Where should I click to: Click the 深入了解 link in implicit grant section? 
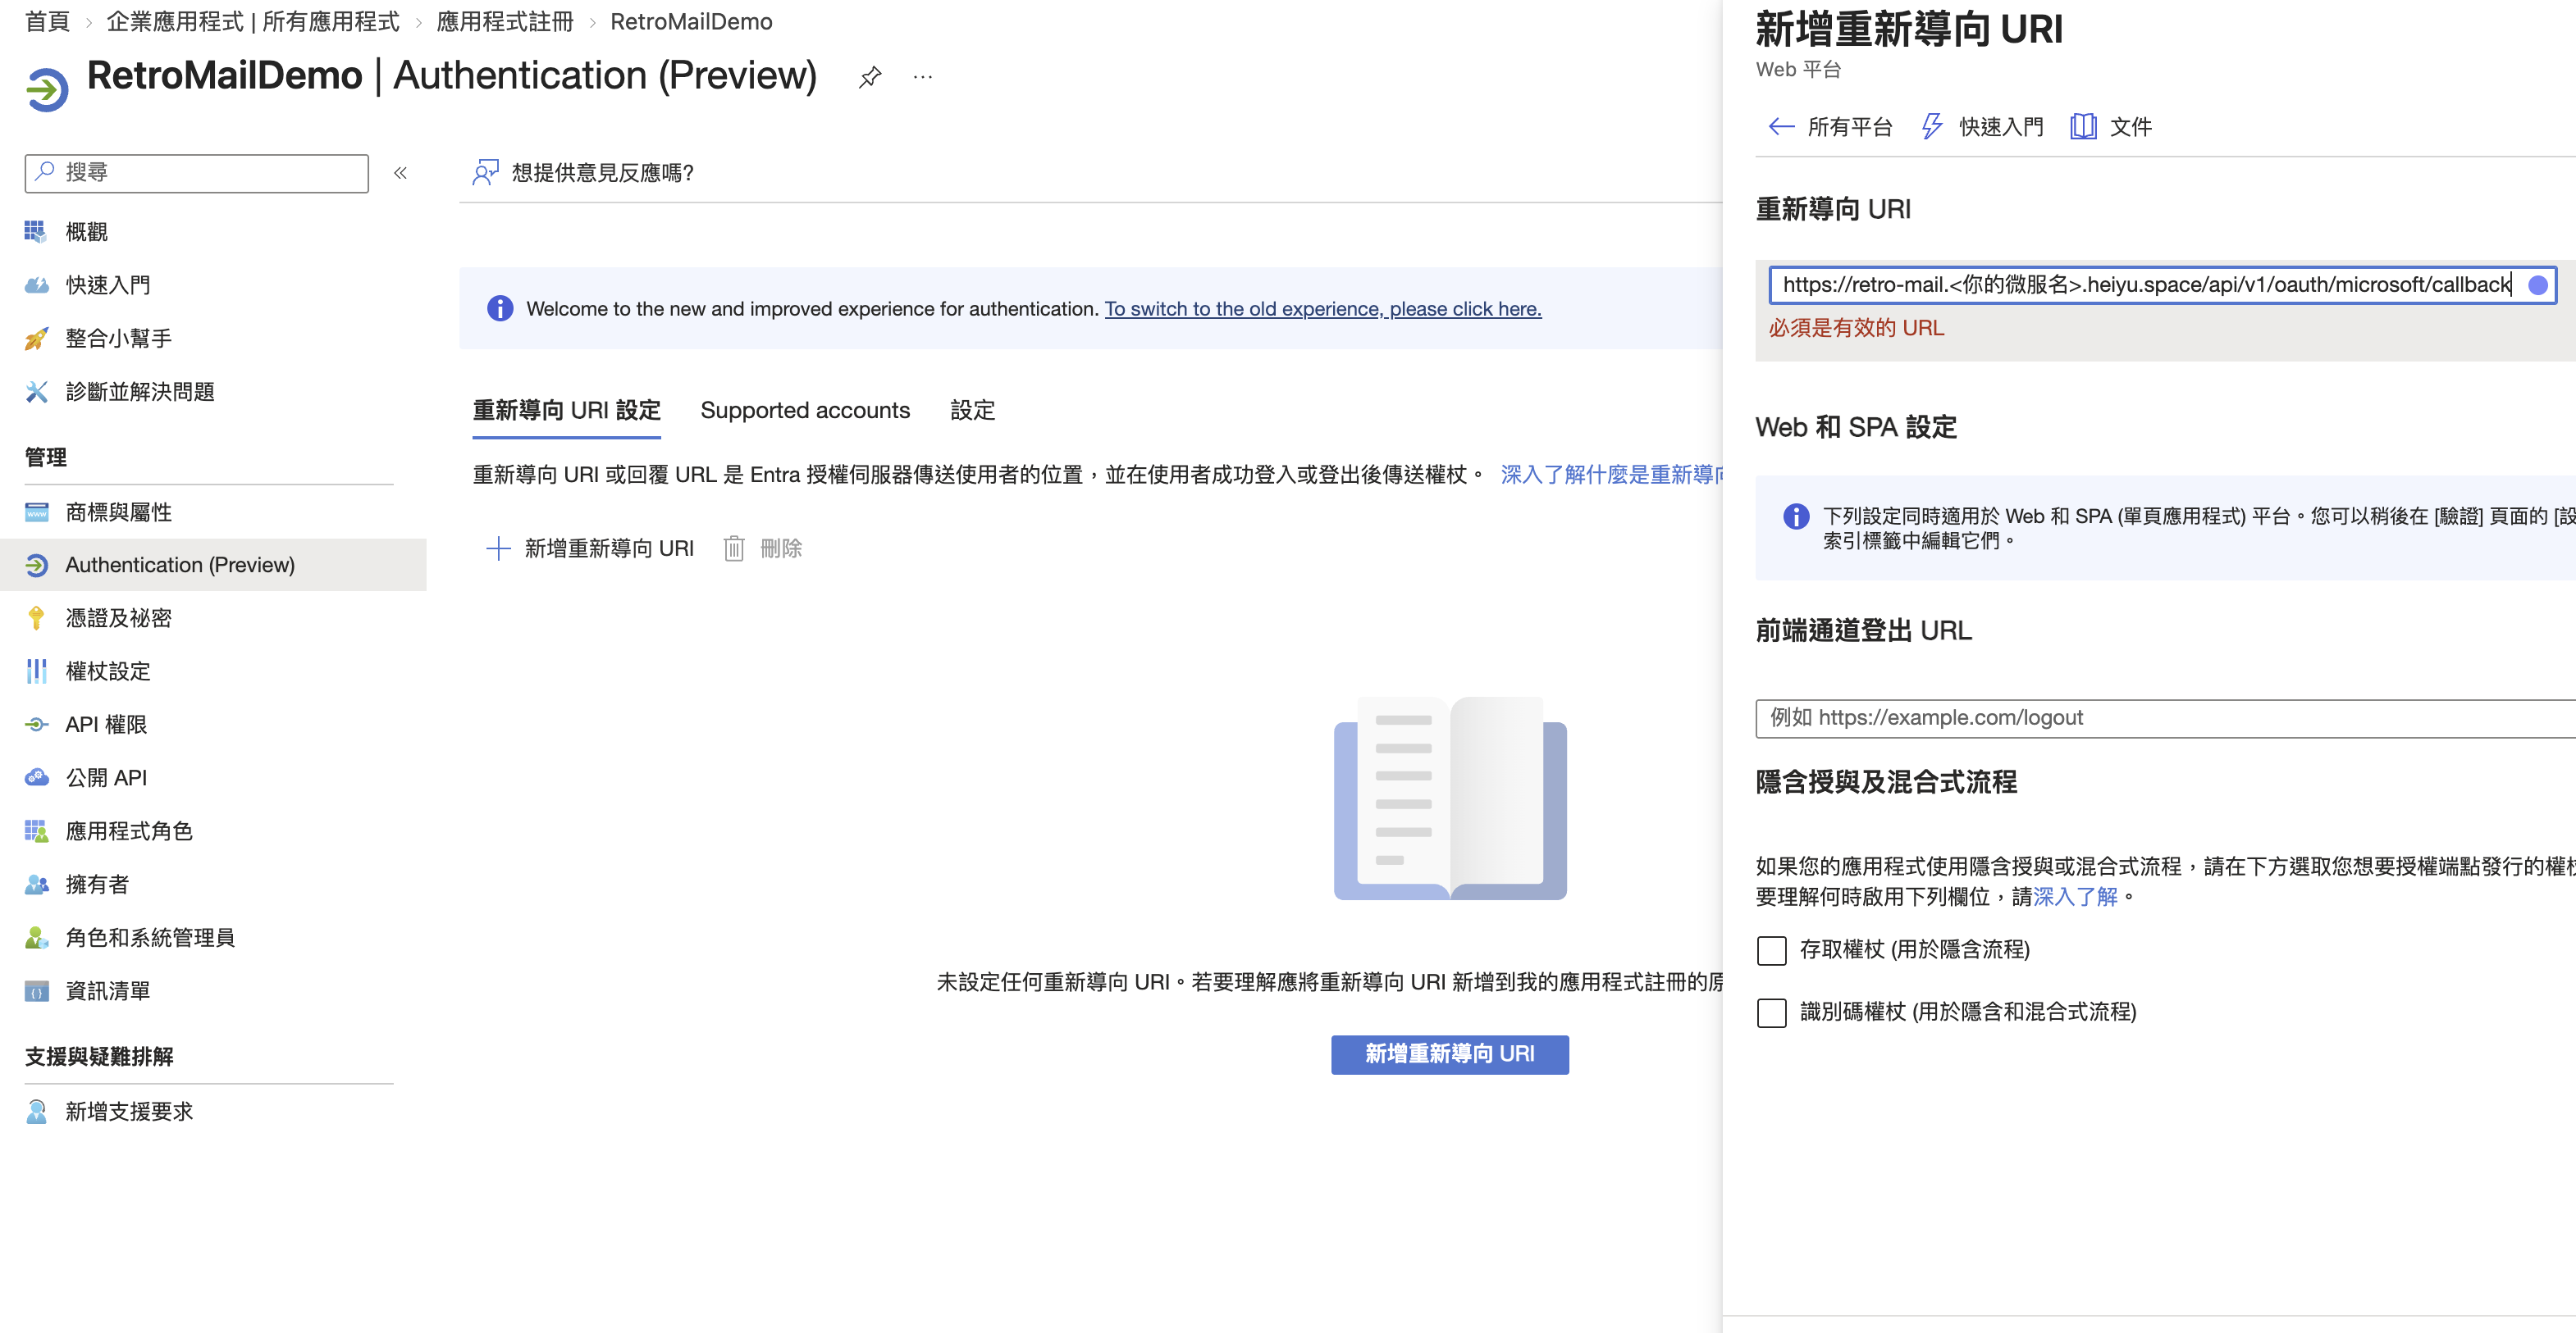tap(2075, 896)
